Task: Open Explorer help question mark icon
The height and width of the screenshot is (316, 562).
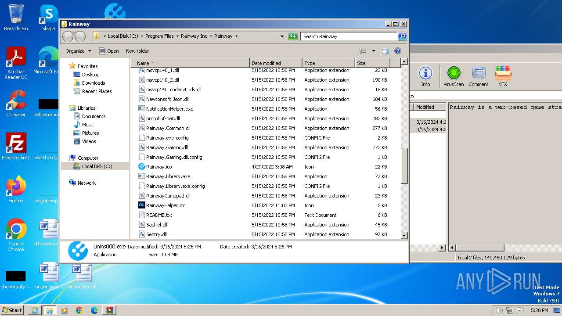Action: point(398,51)
